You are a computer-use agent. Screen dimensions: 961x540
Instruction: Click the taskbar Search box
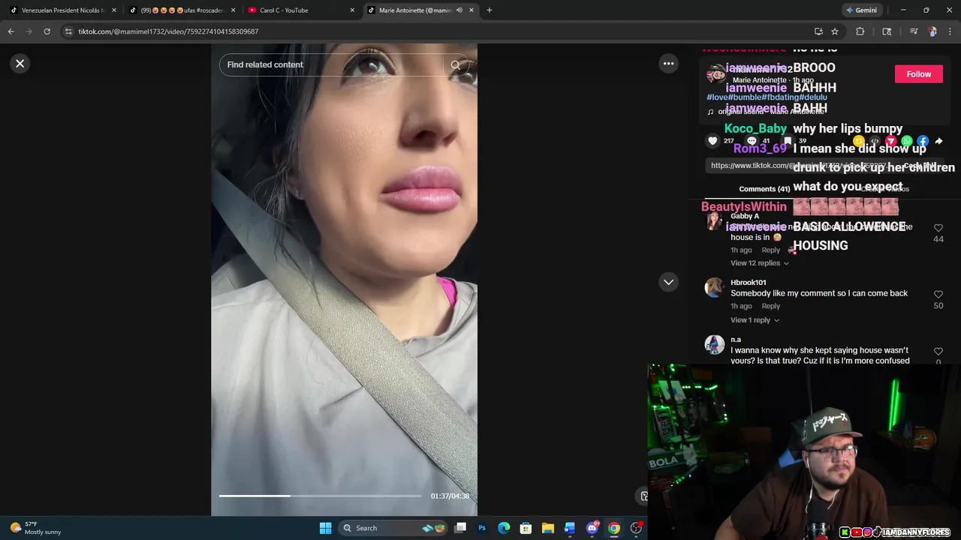[393, 528]
